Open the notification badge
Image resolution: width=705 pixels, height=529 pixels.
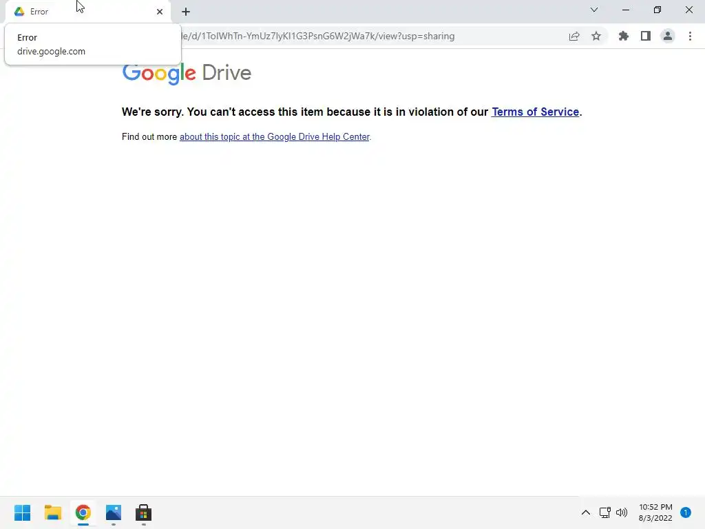click(686, 512)
